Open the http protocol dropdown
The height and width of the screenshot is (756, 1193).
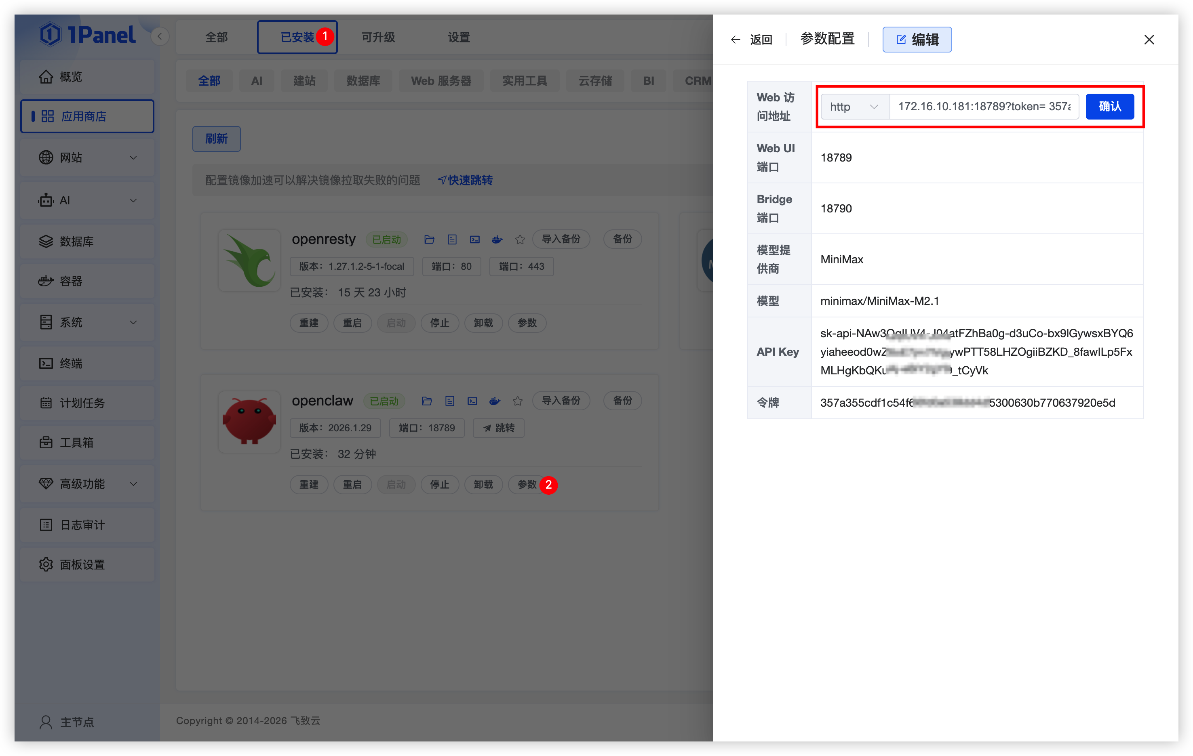pyautogui.click(x=855, y=107)
